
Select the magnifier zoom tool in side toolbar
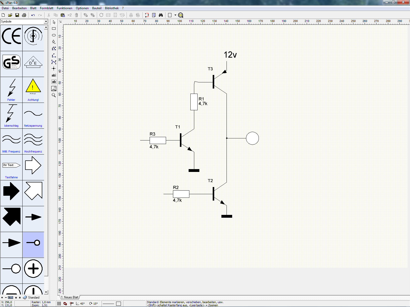point(54,95)
